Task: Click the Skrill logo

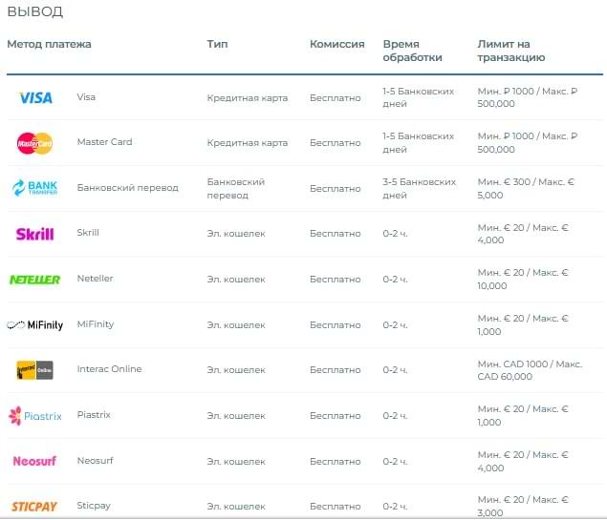Action: [34, 234]
